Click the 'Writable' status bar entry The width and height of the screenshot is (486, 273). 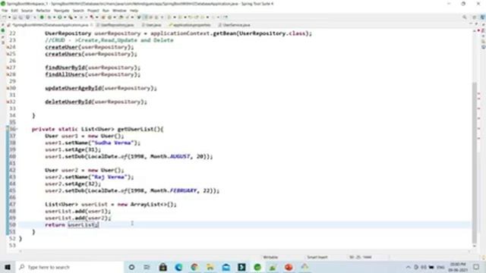270,257
